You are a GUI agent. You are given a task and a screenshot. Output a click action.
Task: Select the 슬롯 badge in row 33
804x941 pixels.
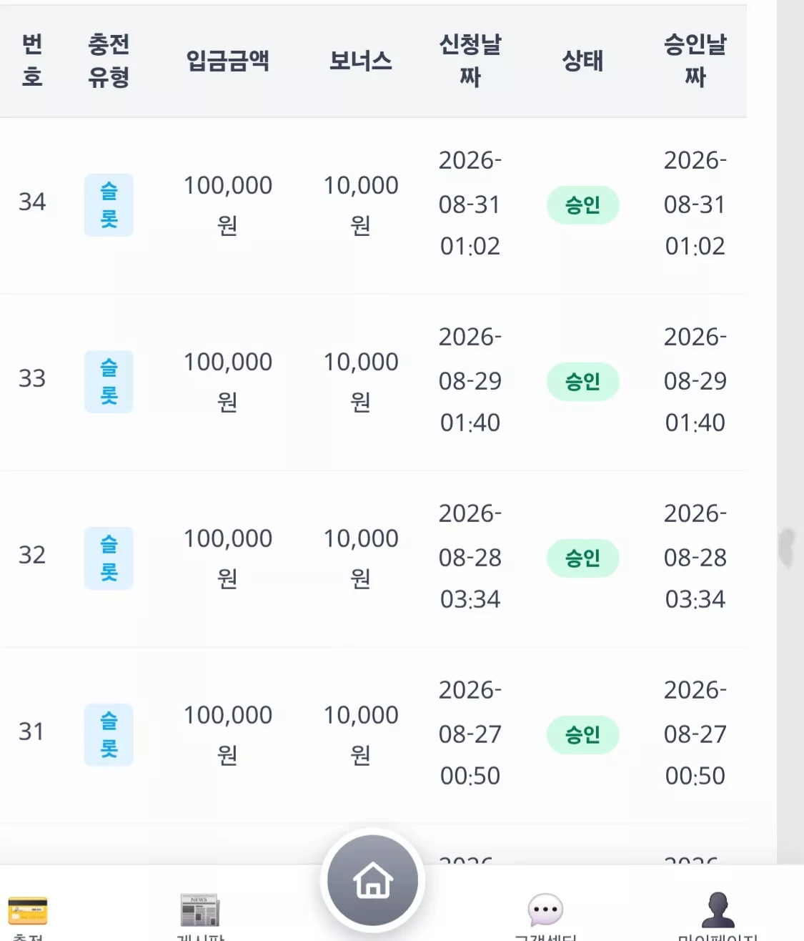point(109,382)
